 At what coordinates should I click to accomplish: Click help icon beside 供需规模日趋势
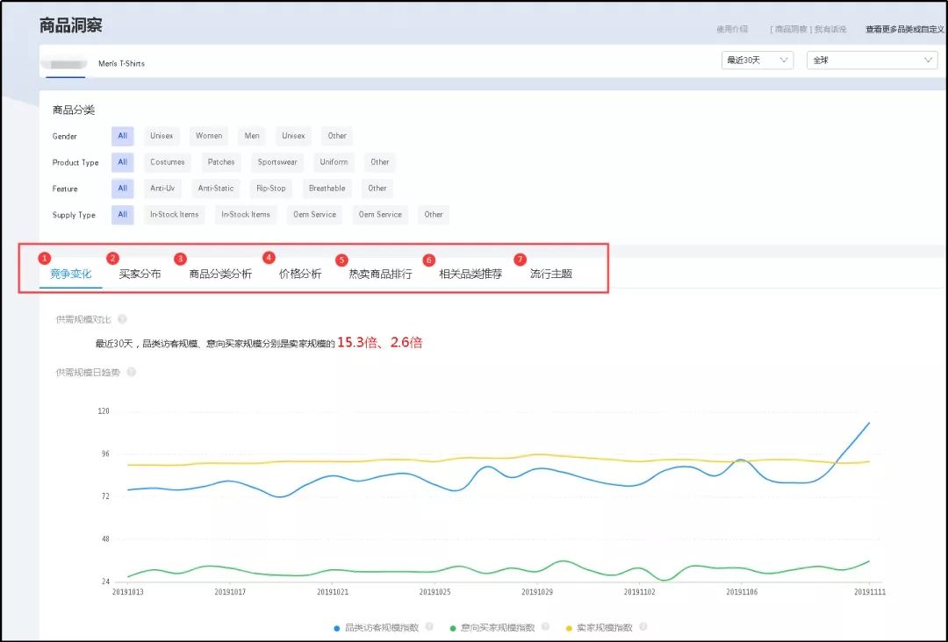click(131, 372)
